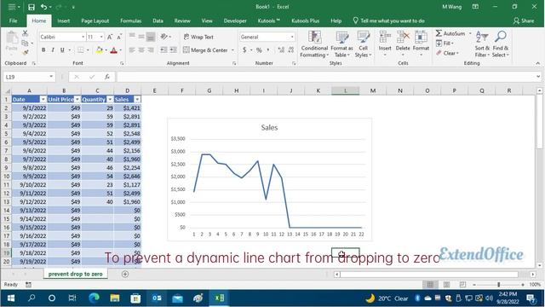Viewport: 545px width, 307px height.
Task: Open the File tab
Action: (14, 20)
